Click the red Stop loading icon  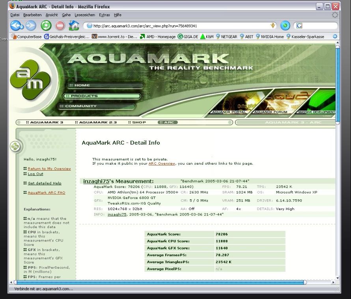click(60, 26)
